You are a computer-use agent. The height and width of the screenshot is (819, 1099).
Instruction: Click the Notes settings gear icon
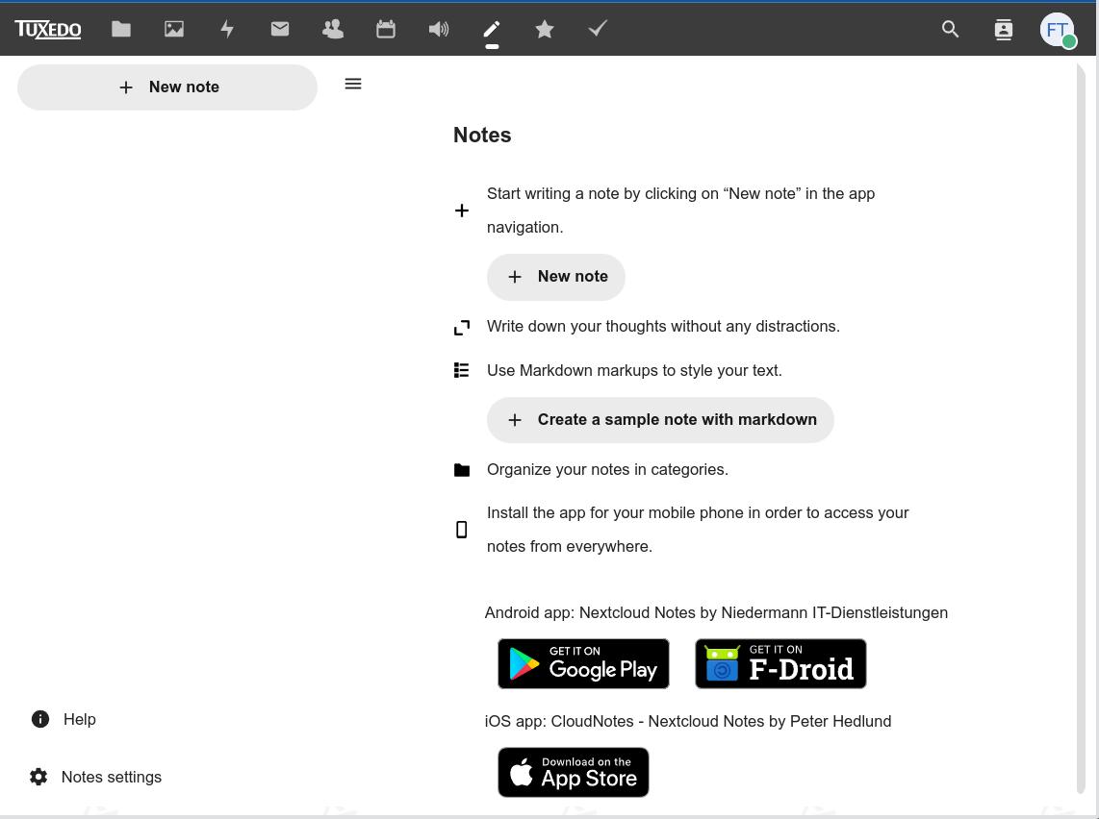[38, 777]
